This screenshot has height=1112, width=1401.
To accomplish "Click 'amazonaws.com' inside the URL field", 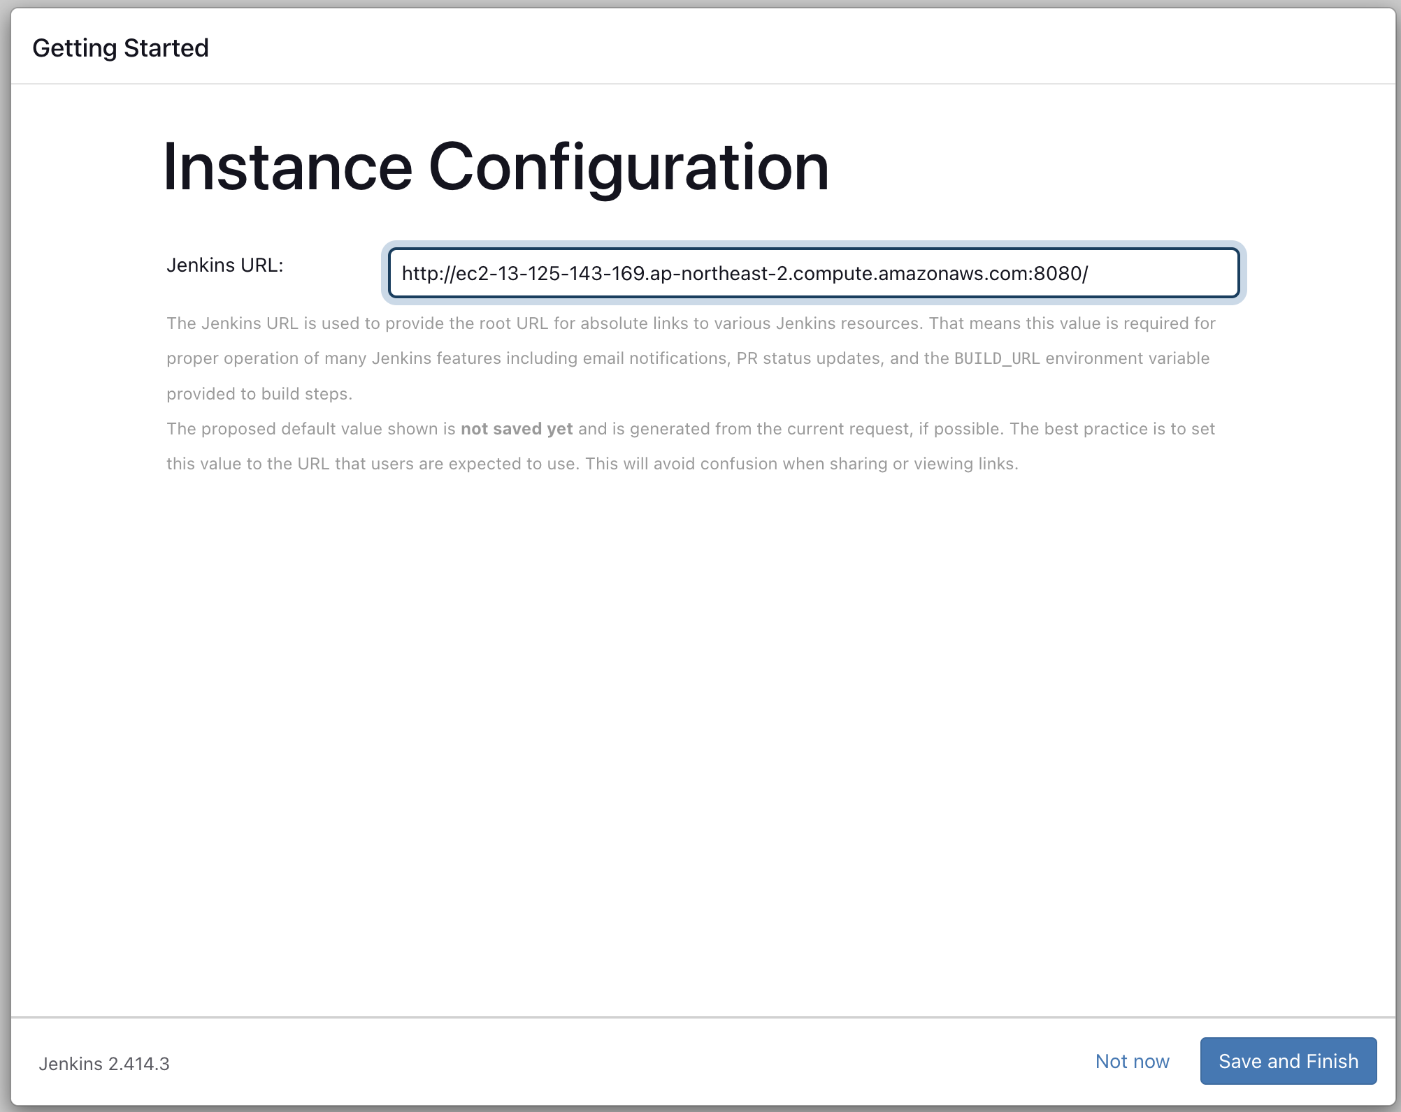I will pyautogui.click(x=954, y=273).
